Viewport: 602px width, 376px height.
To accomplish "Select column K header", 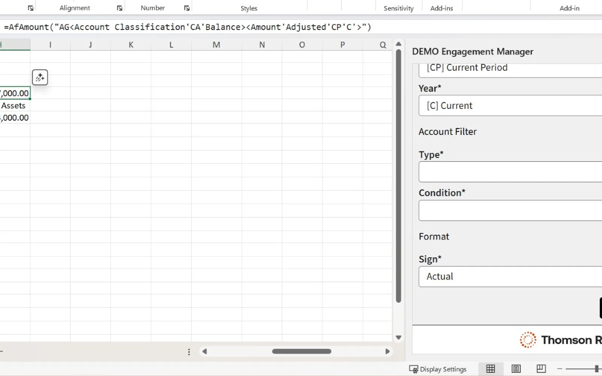I will click(x=131, y=45).
